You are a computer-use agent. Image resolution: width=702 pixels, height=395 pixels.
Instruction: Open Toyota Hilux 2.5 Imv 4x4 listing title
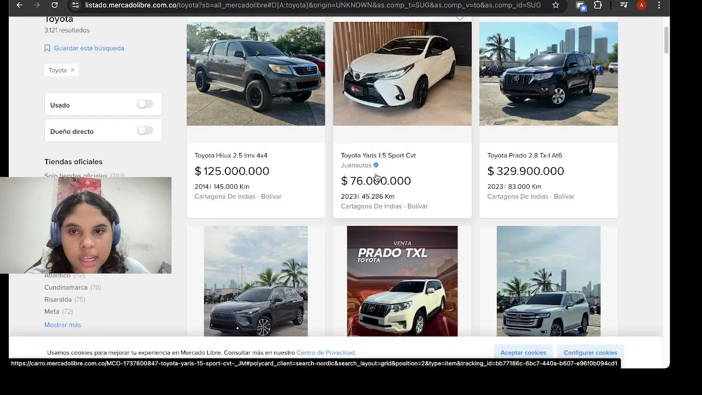pyautogui.click(x=231, y=155)
